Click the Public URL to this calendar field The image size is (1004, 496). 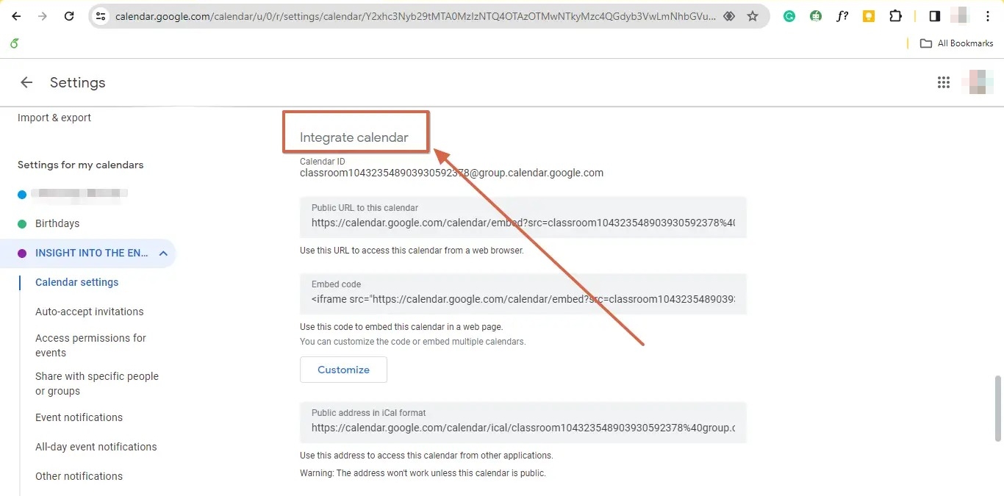pyautogui.click(x=523, y=217)
